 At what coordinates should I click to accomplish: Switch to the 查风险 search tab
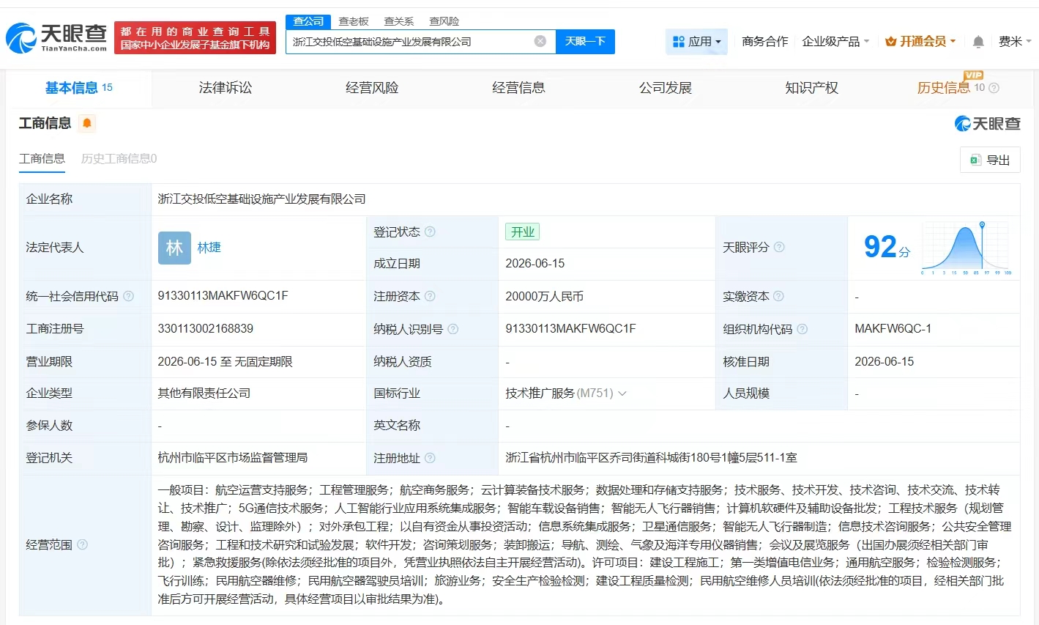pos(444,21)
